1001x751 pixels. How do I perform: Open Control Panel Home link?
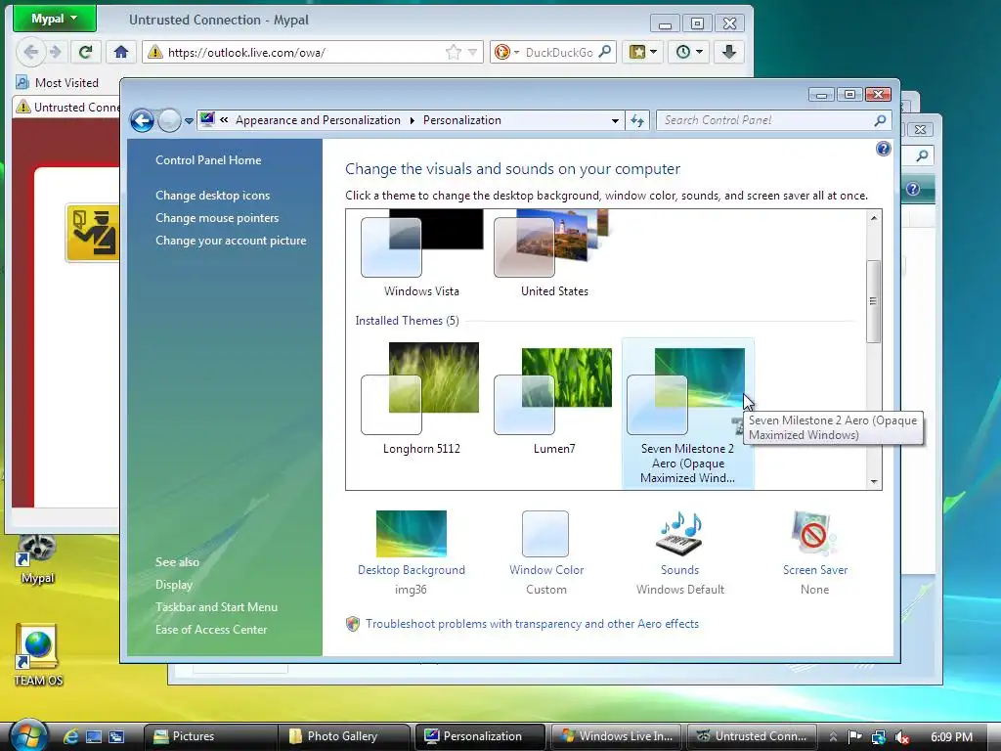point(208,160)
